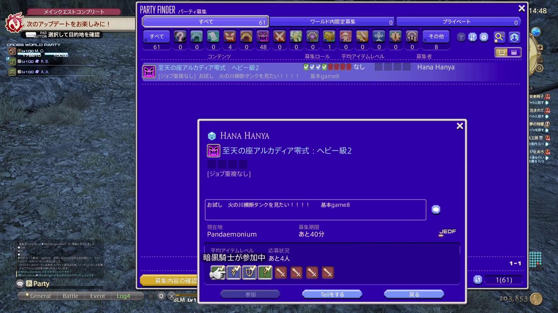558x313 pixels.
Task: Open the magnifier search criteria icon
Action: [499, 37]
